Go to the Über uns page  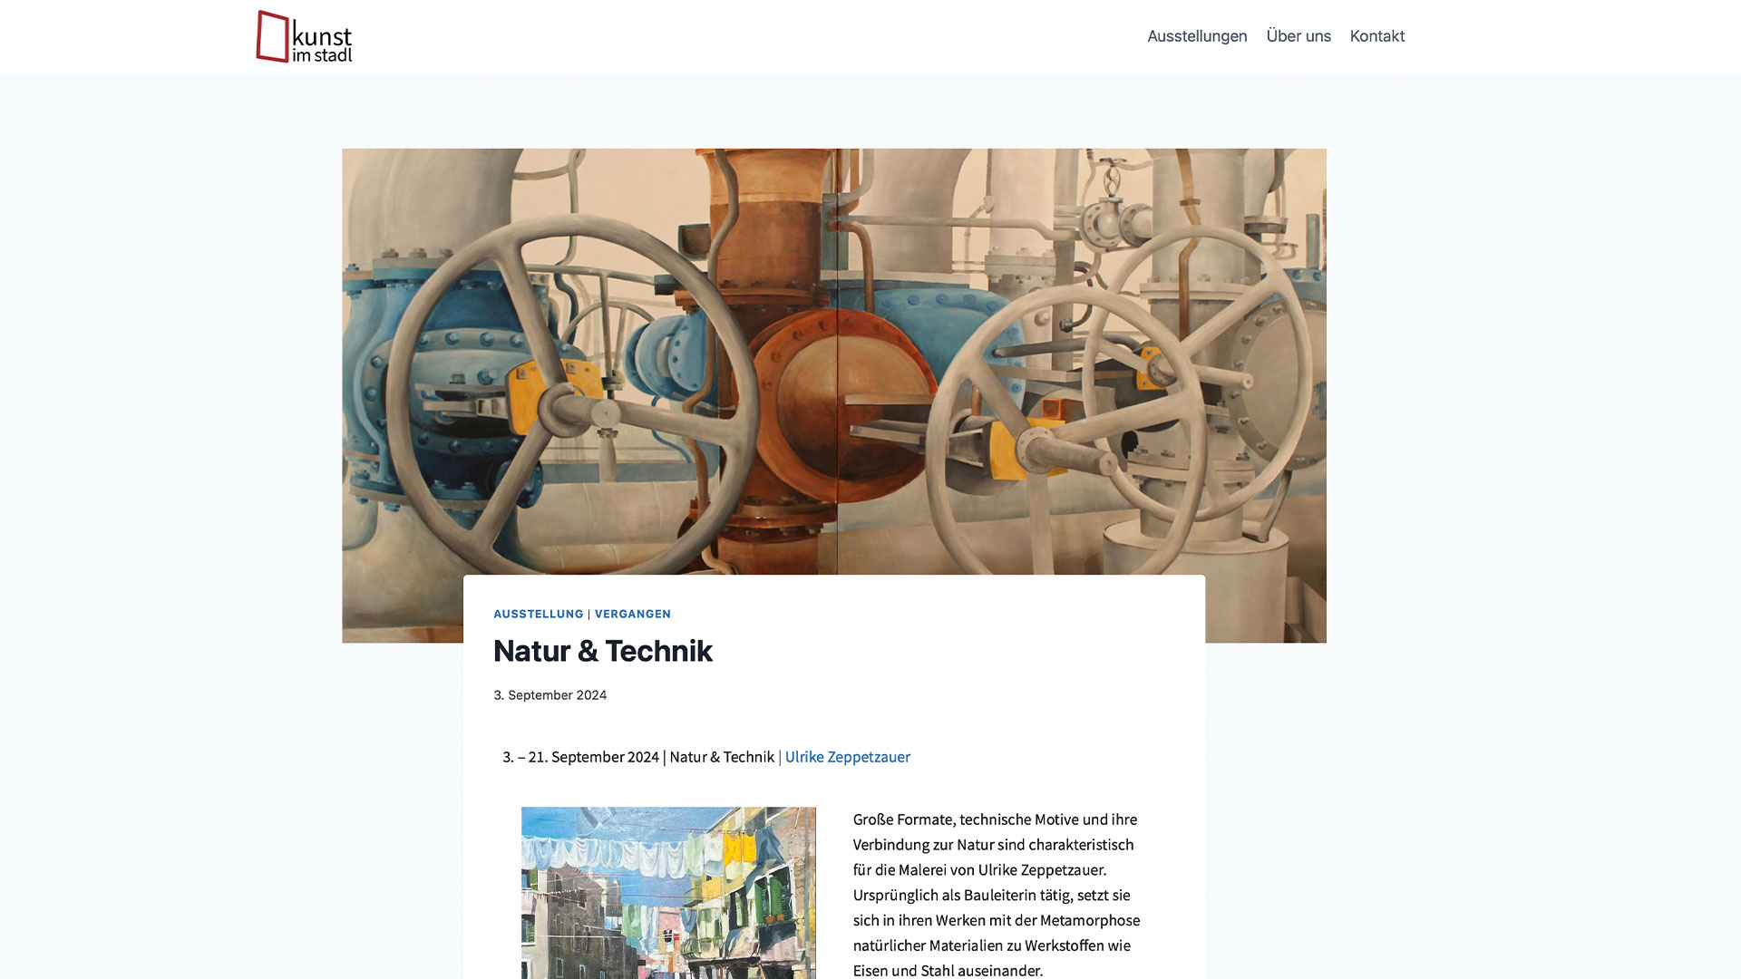(1298, 36)
